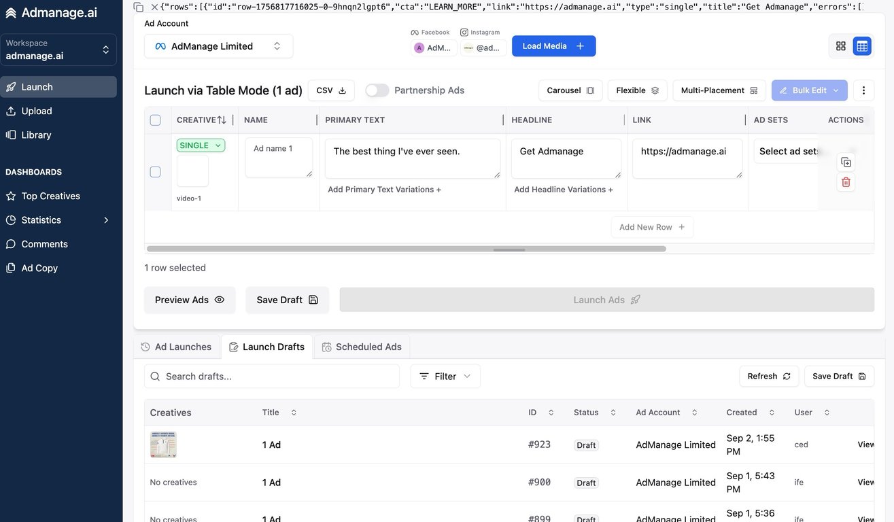The height and width of the screenshot is (522, 894).
Task: Tick the checkbox for the video-1 row
Action: click(155, 172)
